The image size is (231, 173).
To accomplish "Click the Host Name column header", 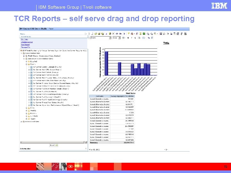I will click(x=99, y=96).
